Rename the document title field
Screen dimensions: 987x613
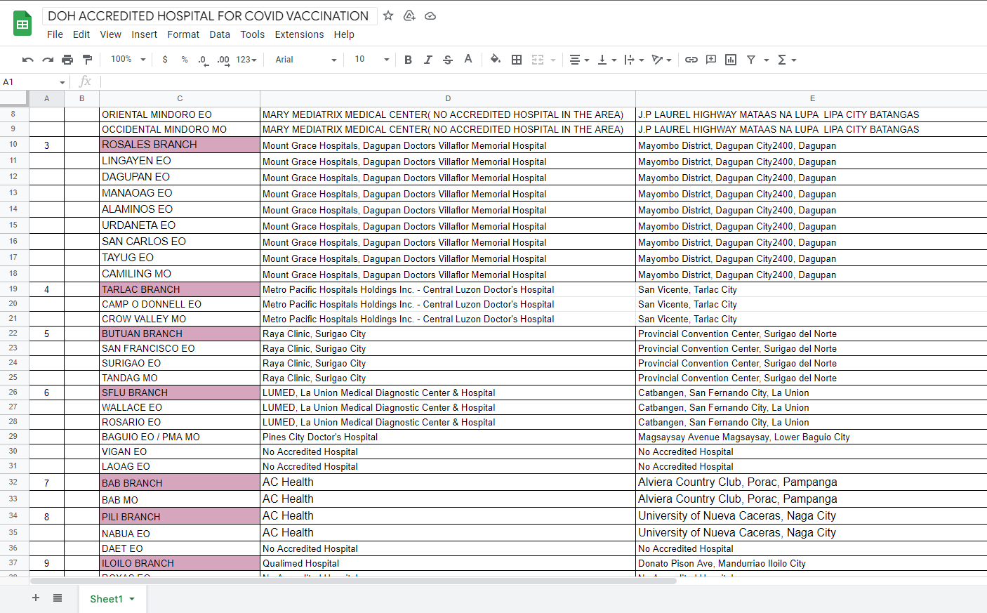pyautogui.click(x=209, y=15)
